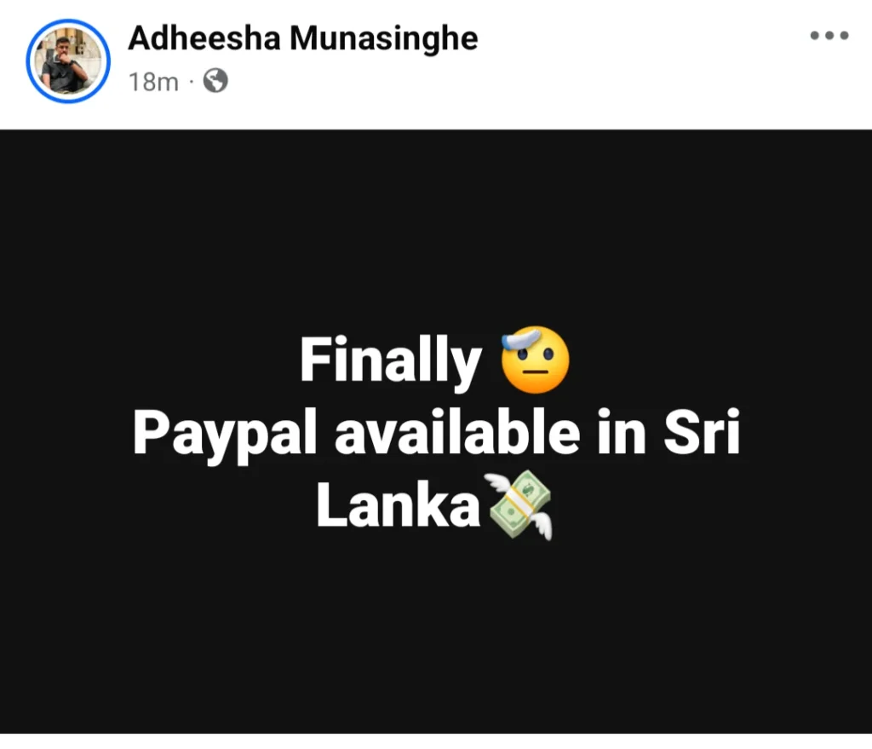Open the black background post in full view
Image resolution: width=872 pixels, height=749 pixels.
pos(436,431)
